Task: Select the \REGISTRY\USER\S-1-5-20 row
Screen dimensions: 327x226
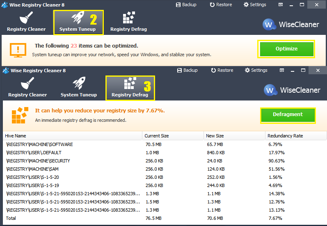Action: click(x=165, y=177)
